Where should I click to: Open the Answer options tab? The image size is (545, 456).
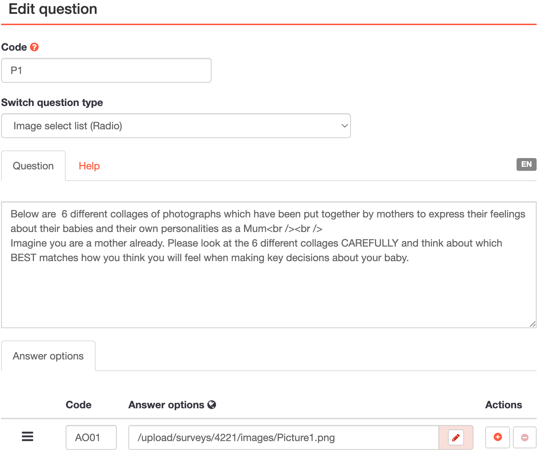pos(48,356)
